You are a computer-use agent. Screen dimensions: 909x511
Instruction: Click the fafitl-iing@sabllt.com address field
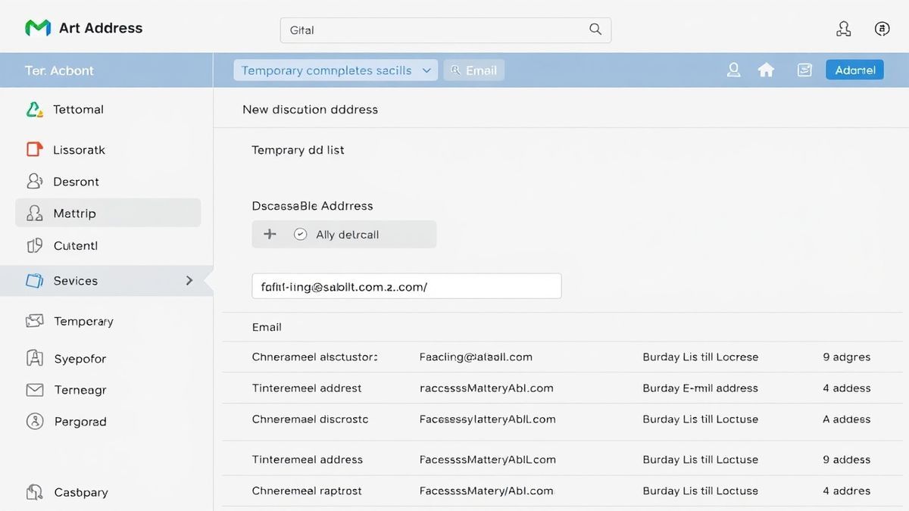click(x=407, y=286)
